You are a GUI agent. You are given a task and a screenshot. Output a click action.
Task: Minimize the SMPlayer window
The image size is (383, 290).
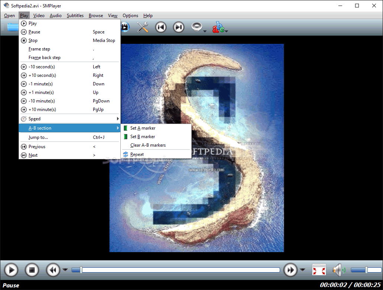pos(340,6)
